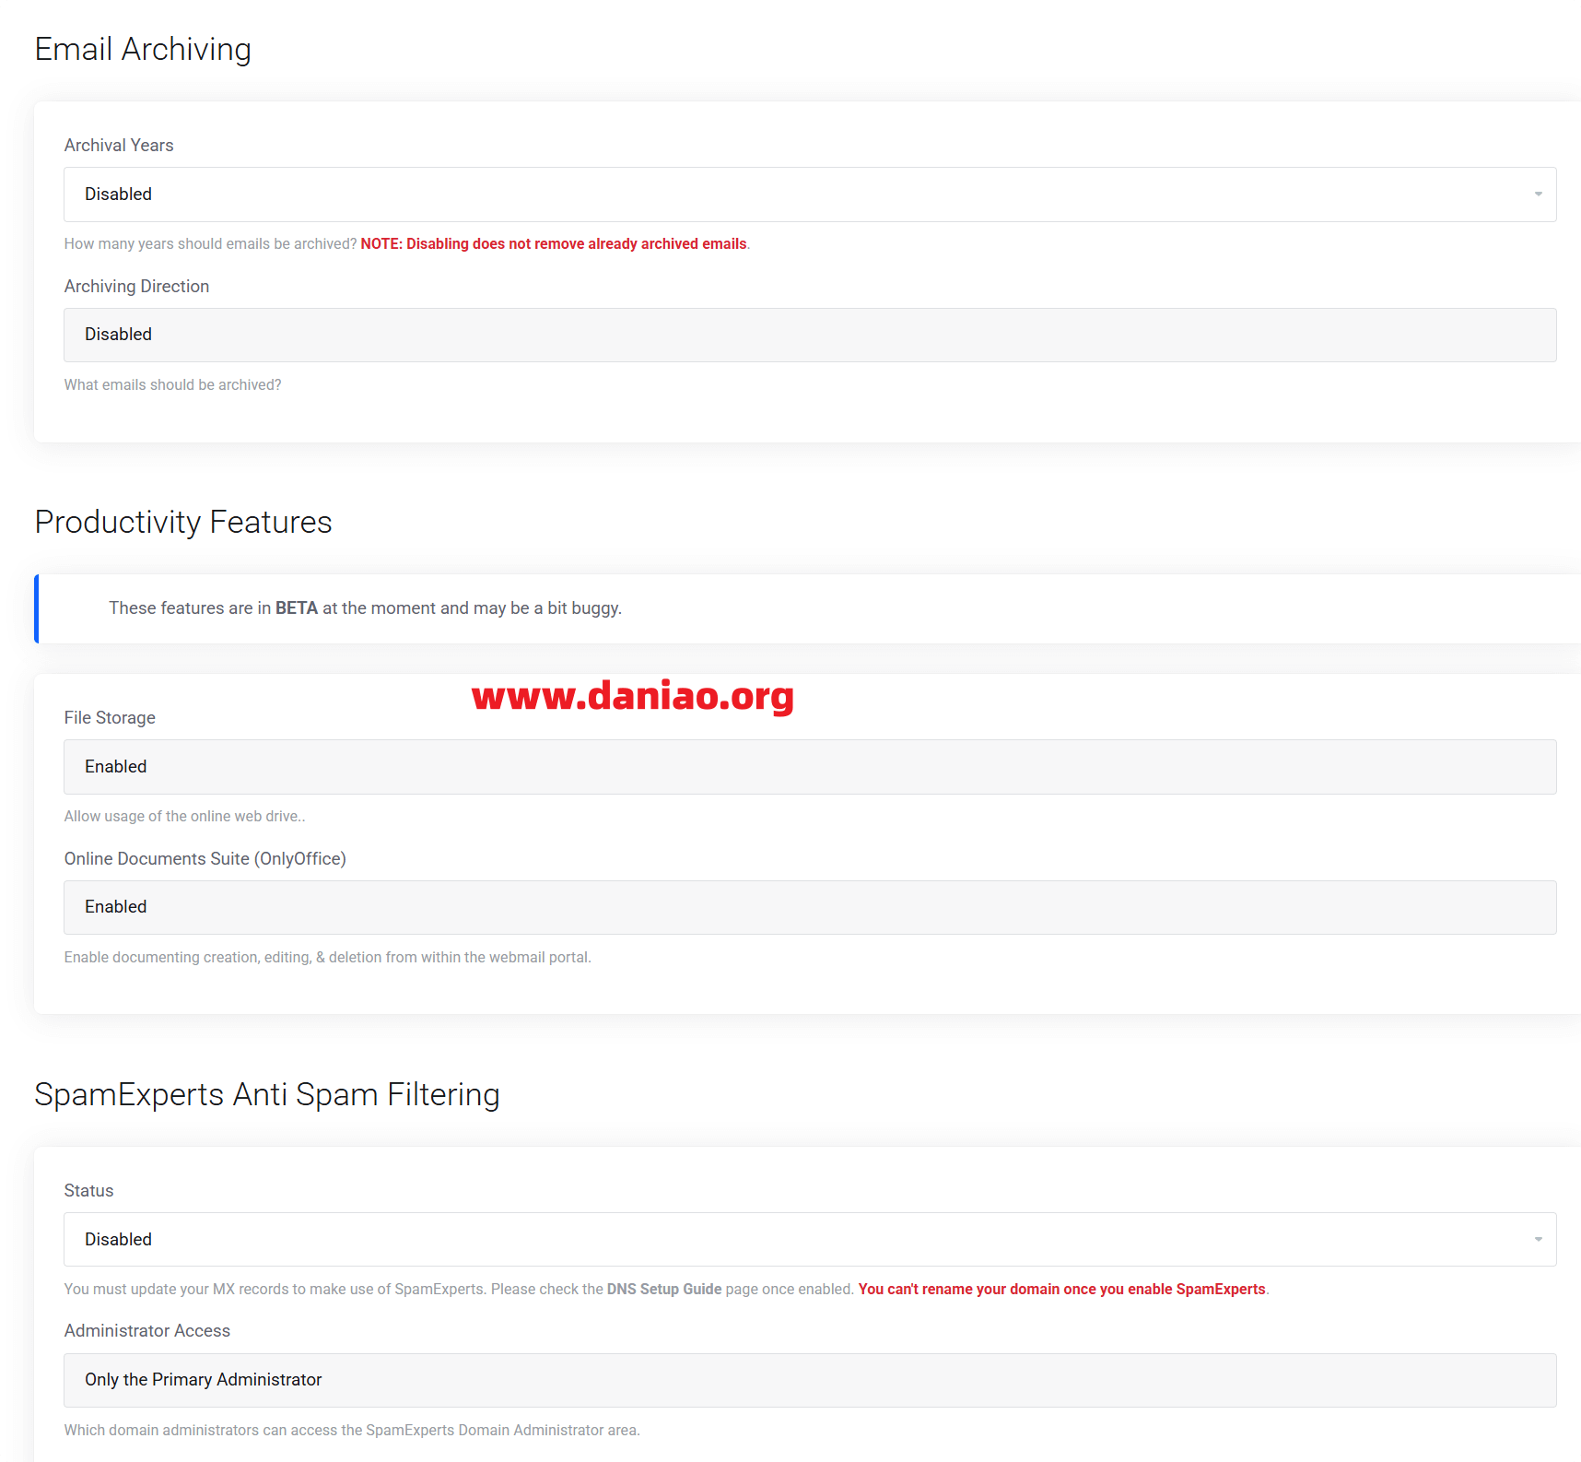Select the Archiving Direction field
This screenshot has height=1462, width=1581.
pos(809,335)
